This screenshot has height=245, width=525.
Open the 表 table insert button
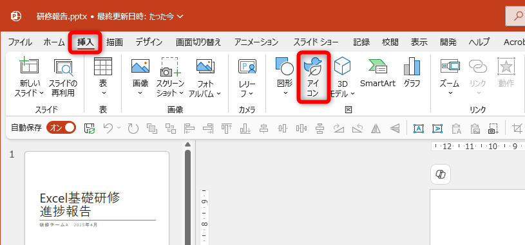(103, 77)
